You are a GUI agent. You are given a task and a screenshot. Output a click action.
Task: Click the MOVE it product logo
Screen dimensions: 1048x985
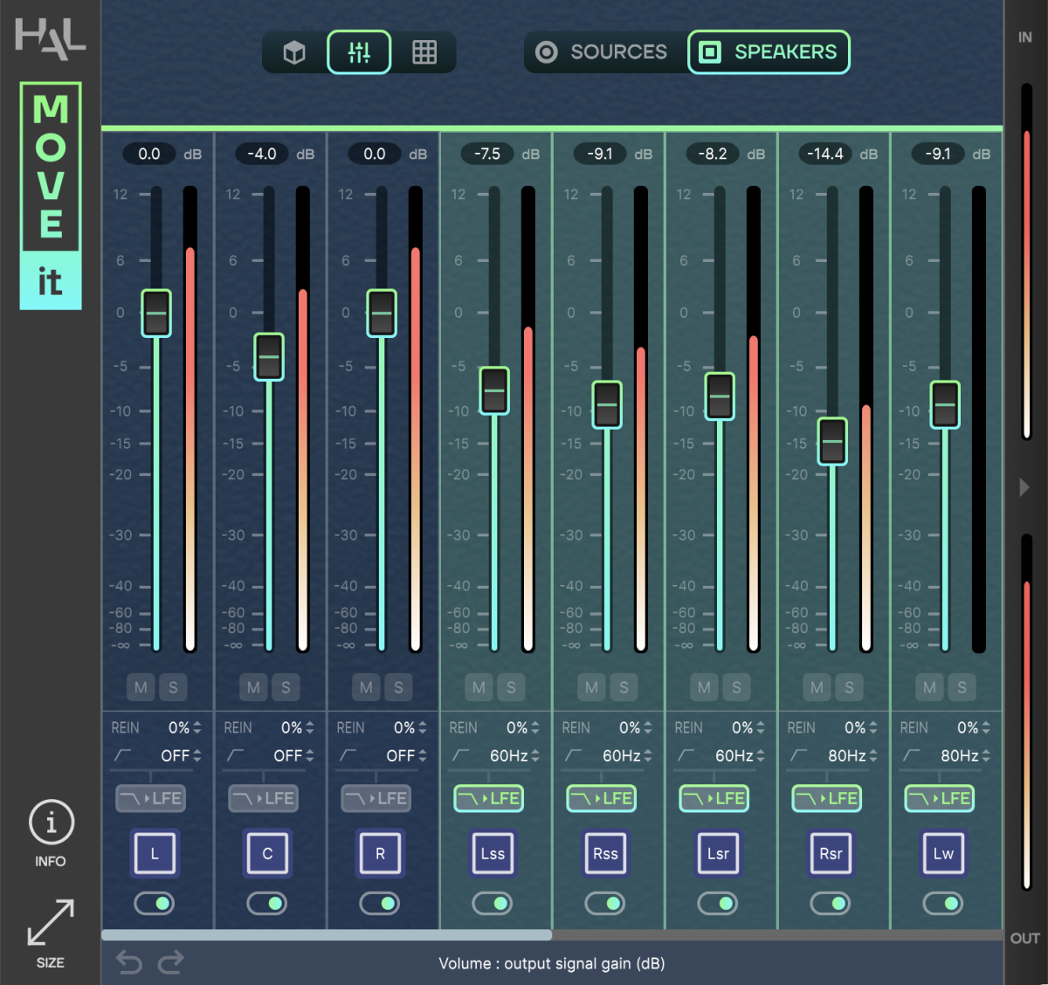click(x=51, y=196)
